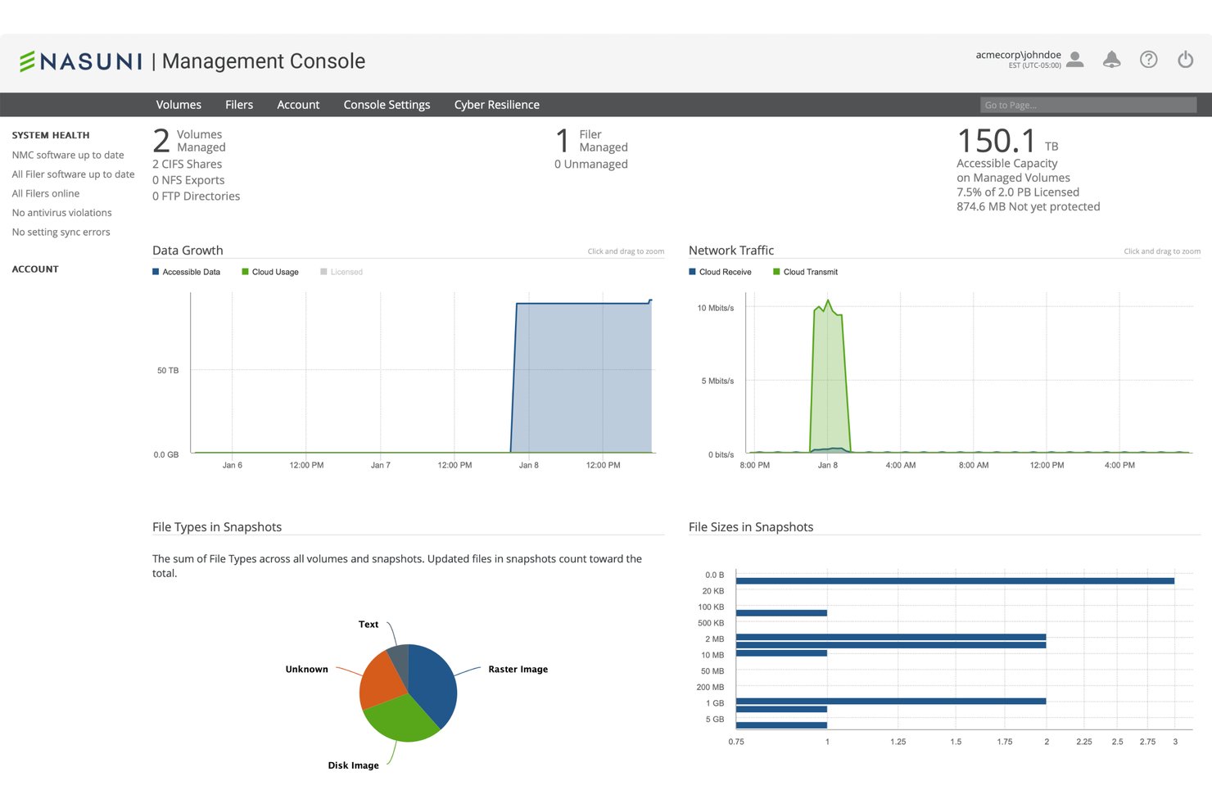This screenshot has width=1212, height=808.
Task: Click 'No setting sync errors' status
Action: pyautogui.click(x=61, y=232)
